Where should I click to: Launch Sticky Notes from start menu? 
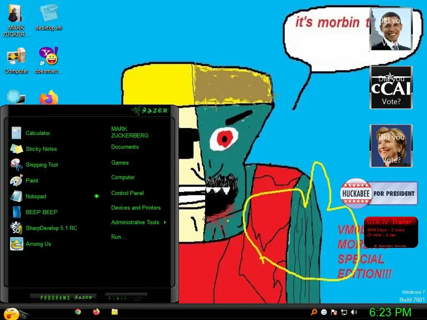pos(34,149)
